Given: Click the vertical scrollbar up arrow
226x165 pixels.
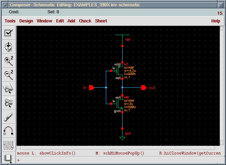Looking at the screenshot, I should click(x=222, y=28).
